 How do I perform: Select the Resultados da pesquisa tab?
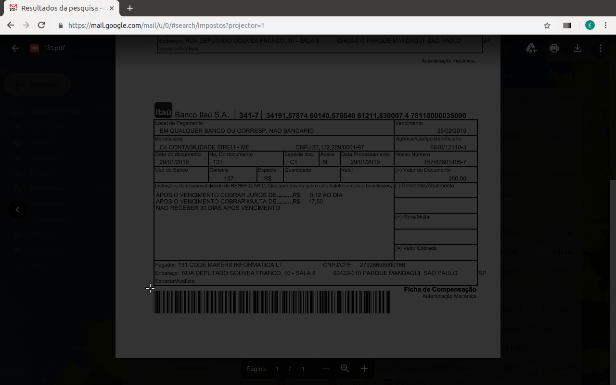[58, 8]
